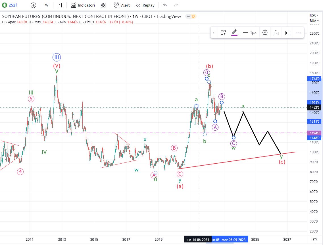The height and width of the screenshot is (245, 323).
Task: Open the ZS2! symbol search
Action: [10, 5]
